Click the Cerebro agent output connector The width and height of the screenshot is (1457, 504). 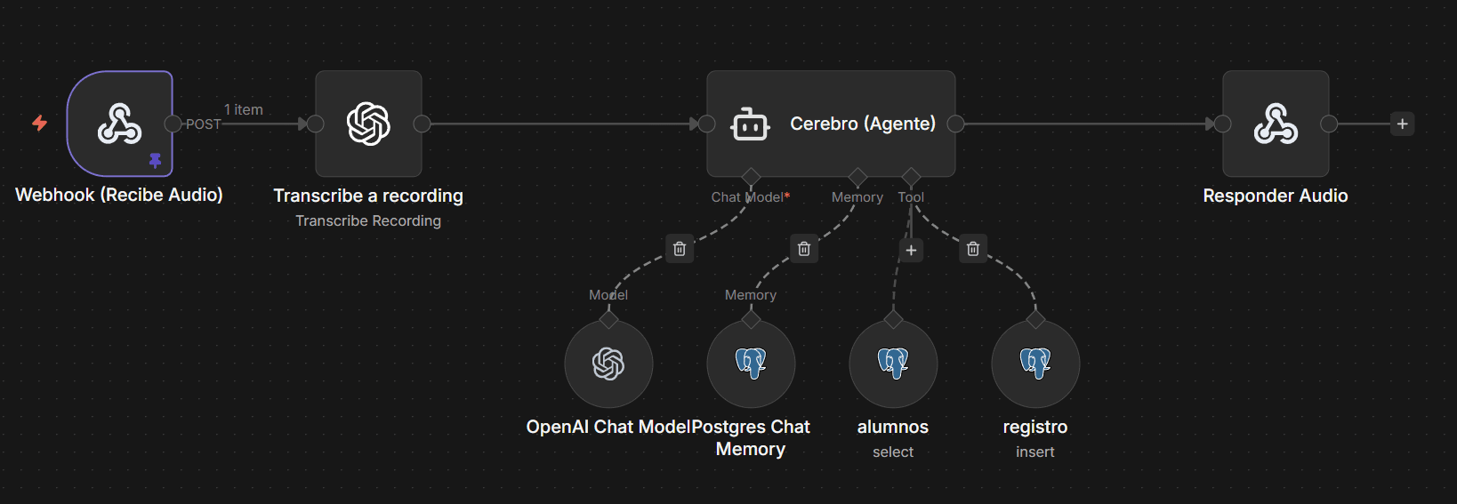(956, 124)
